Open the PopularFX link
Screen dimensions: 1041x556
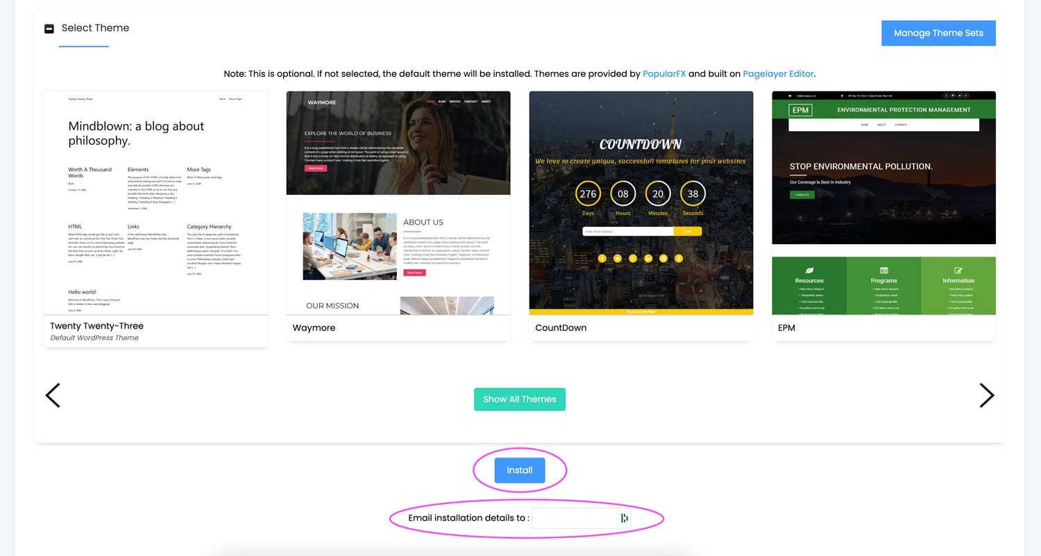click(664, 73)
